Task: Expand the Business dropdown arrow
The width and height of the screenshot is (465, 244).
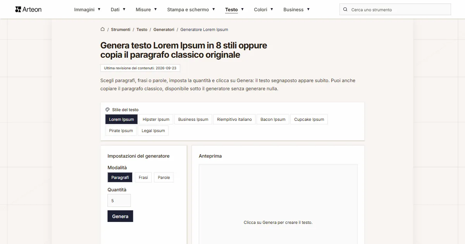Action: [x=308, y=9]
